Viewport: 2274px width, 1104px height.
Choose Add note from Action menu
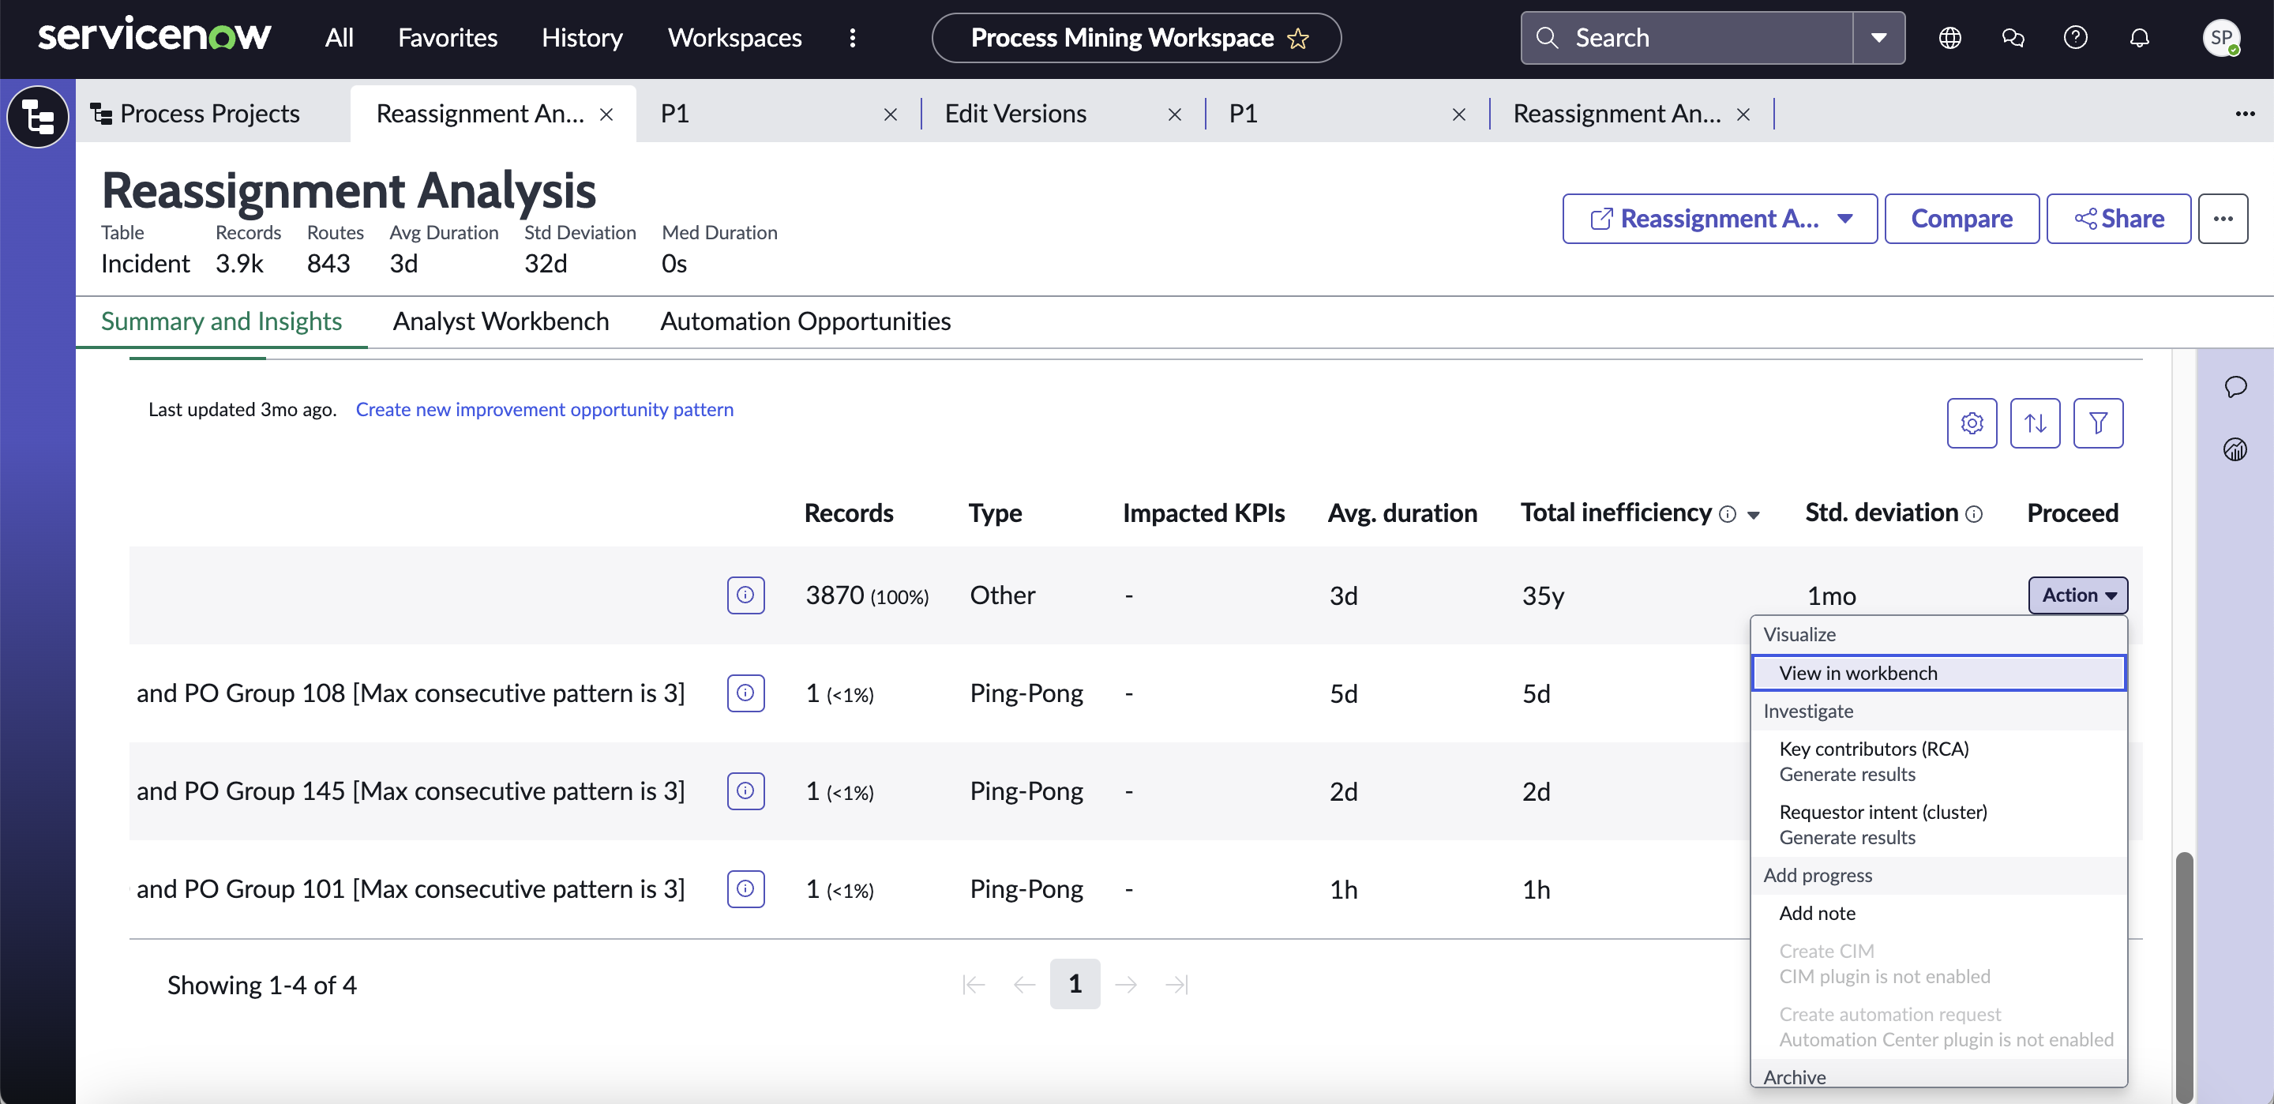1938,913
